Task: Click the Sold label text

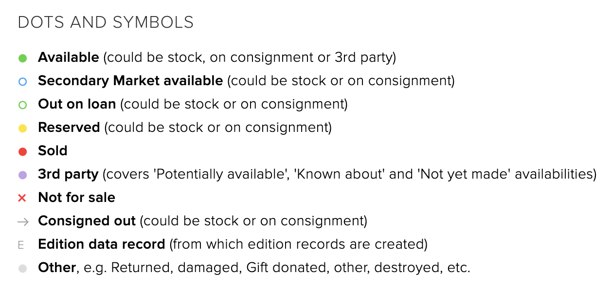Action: 53,151
